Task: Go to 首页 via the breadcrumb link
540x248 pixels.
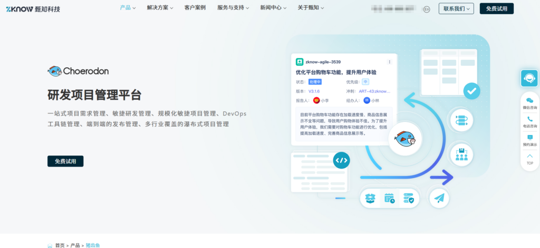Action: [x=60, y=245]
